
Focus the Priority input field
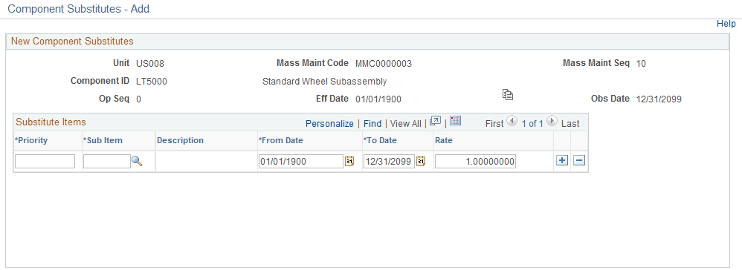point(45,162)
